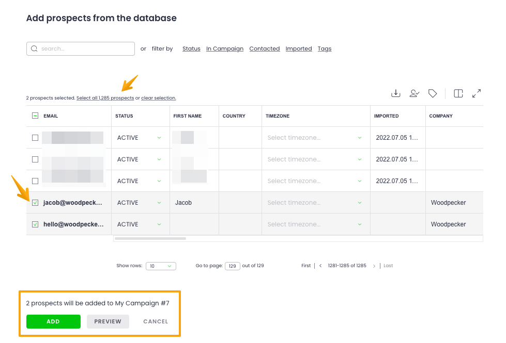Expand the table to fullscreen view
This screenshot has height=343, width=506.
tap(476, 93)
